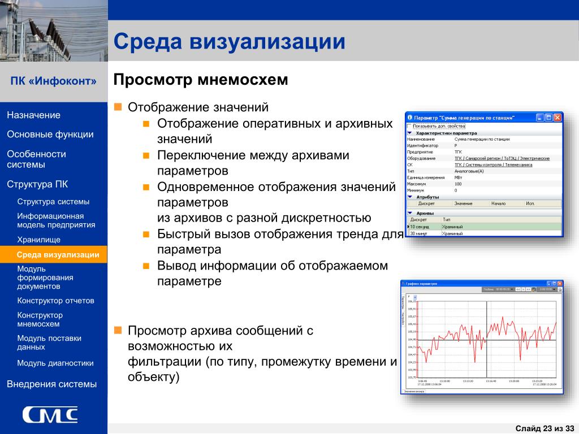Click the CMC company logo
Viewport: 579px width, 434px height.
tap(50, 415)
